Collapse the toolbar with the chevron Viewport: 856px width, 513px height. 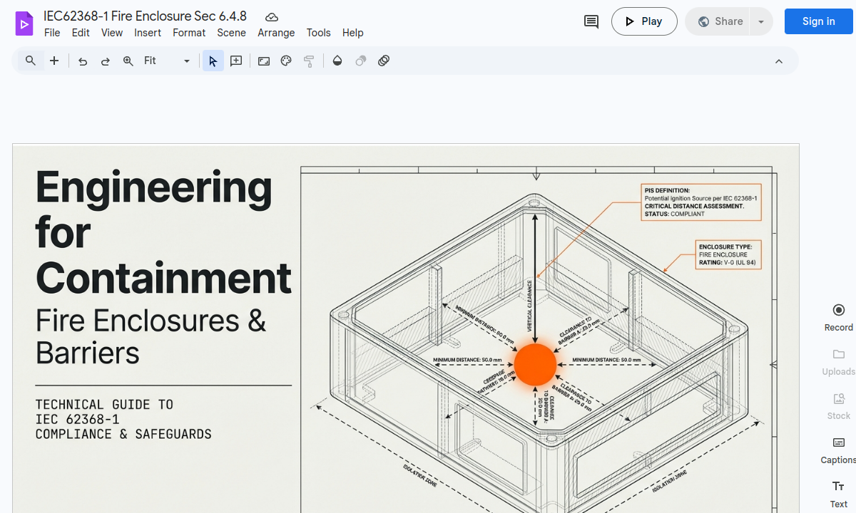click(x=779, y=61)
